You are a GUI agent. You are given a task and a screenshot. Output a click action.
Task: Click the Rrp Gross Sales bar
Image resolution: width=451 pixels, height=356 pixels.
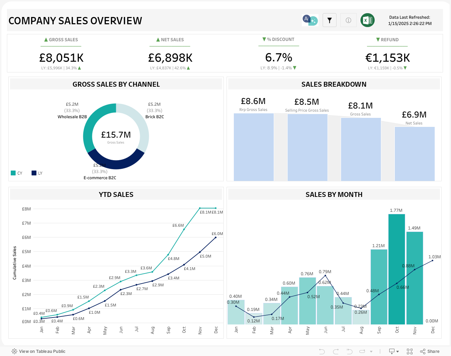pos(254,147)
